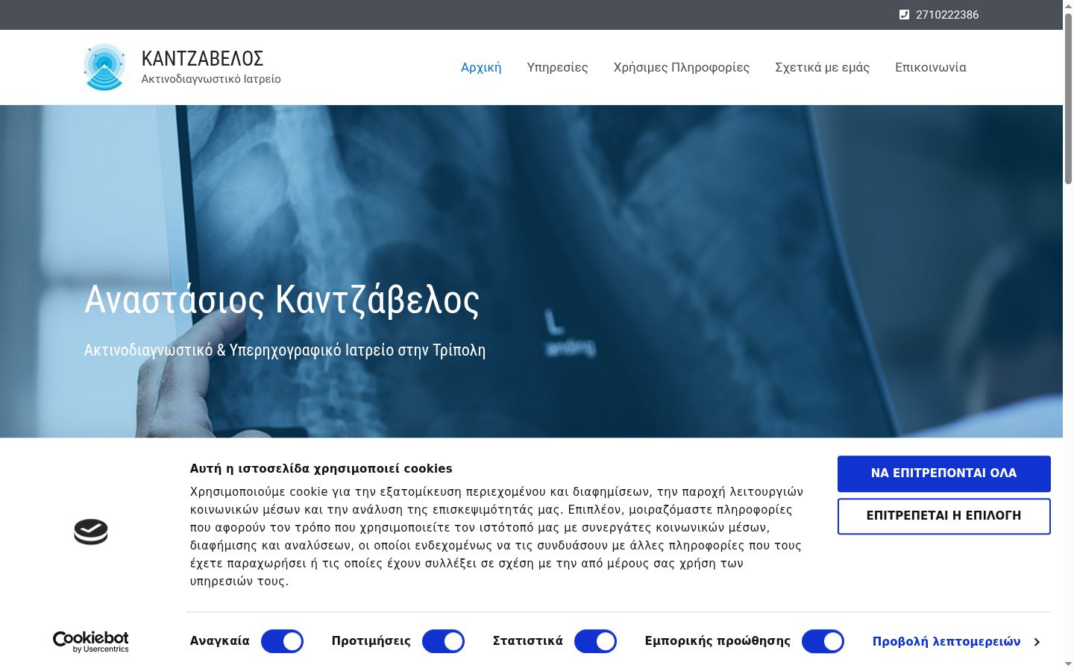Click ΝΑ ΕΠΙΤΡΕΠΟΝΤΑΙ ΟΛΑ button
Screen dimensions: 1074x671
(944, 473)
